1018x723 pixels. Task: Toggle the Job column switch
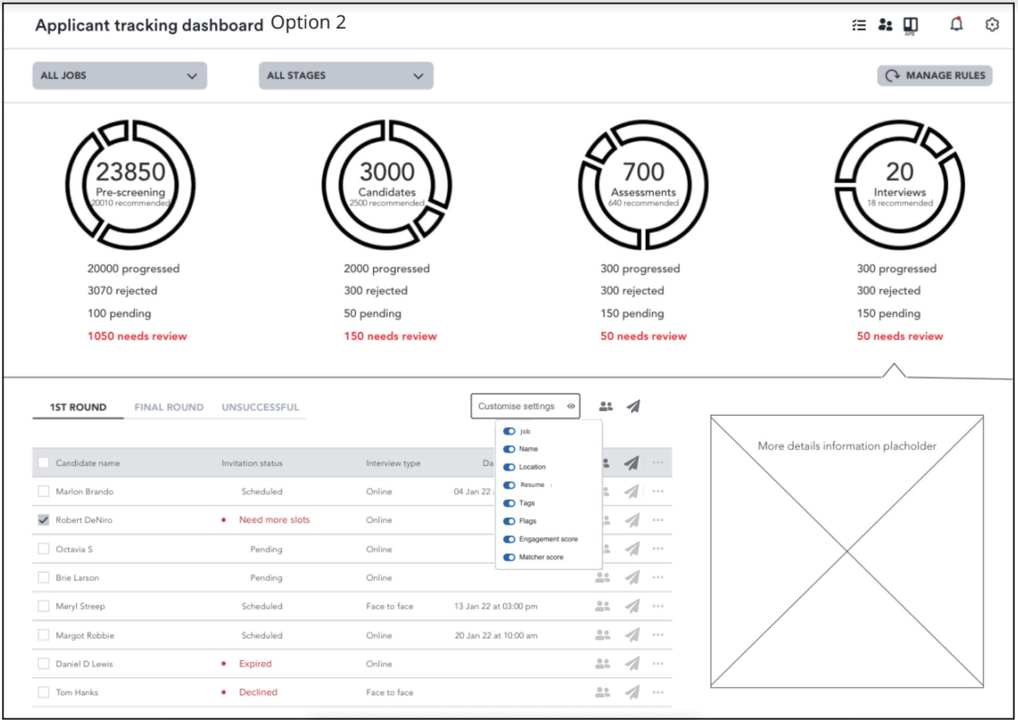point(509,431)
